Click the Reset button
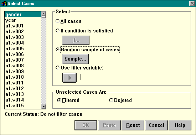Screen dimensions: 196x135 [133, 125]
